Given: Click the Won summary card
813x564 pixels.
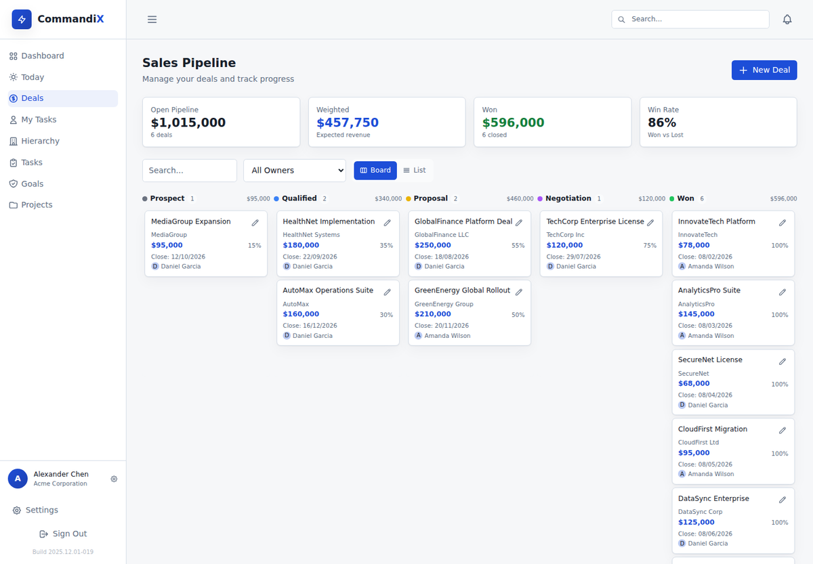Looking at the screenshot, I should point(552,122).
